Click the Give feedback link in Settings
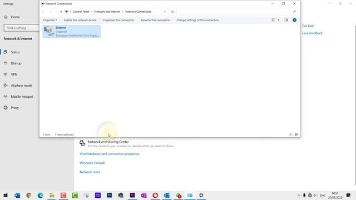 click(x=312, y=33)
